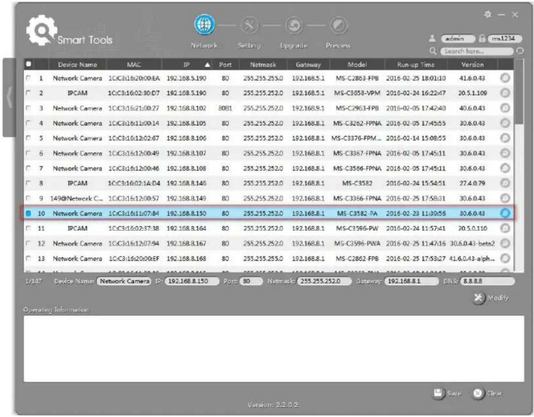This screenshot has width=534, height=417.
Task: Select MAC 1C:C3:16:02:37:38 cell
Action: (134, 228)
